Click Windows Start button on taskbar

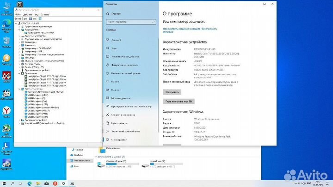click(4, 183)
